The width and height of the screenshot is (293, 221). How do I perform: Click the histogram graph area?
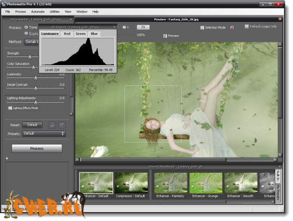click(x=78, y=52)
